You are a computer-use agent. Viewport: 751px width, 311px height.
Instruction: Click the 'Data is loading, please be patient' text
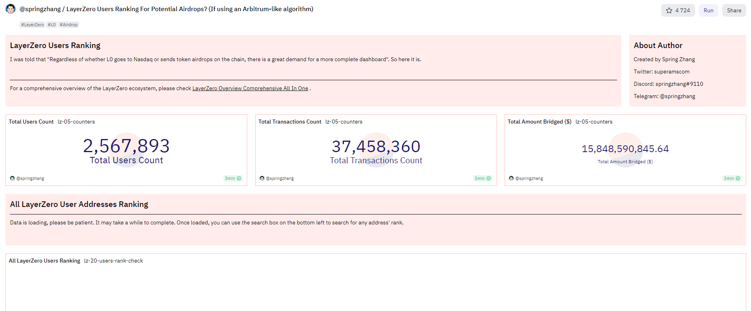(207, 222)
